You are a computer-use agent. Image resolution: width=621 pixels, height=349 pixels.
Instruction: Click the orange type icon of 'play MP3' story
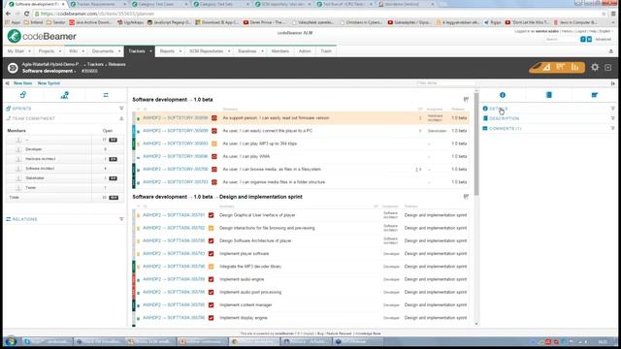(214, 143)
